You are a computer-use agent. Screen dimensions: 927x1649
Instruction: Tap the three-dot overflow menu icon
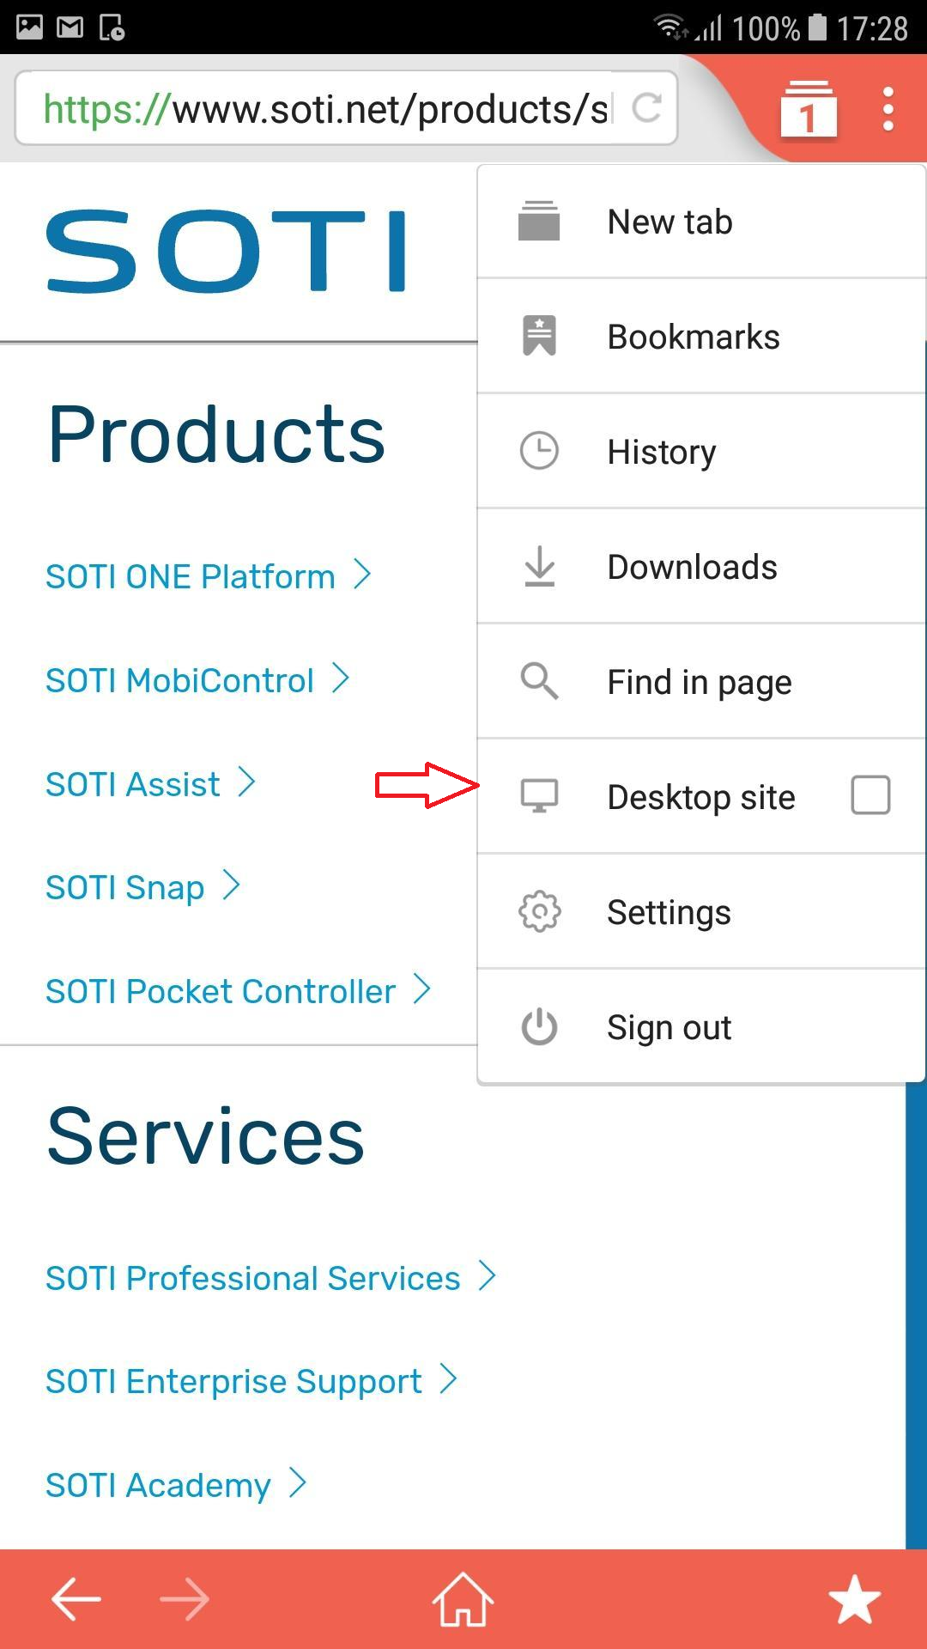(888, 109)
